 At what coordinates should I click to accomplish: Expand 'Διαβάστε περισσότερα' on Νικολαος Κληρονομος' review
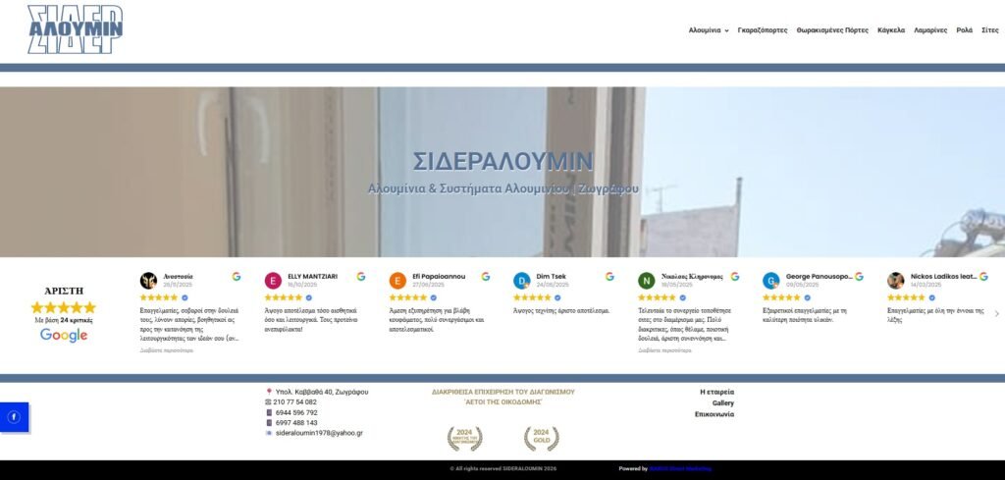664,350
